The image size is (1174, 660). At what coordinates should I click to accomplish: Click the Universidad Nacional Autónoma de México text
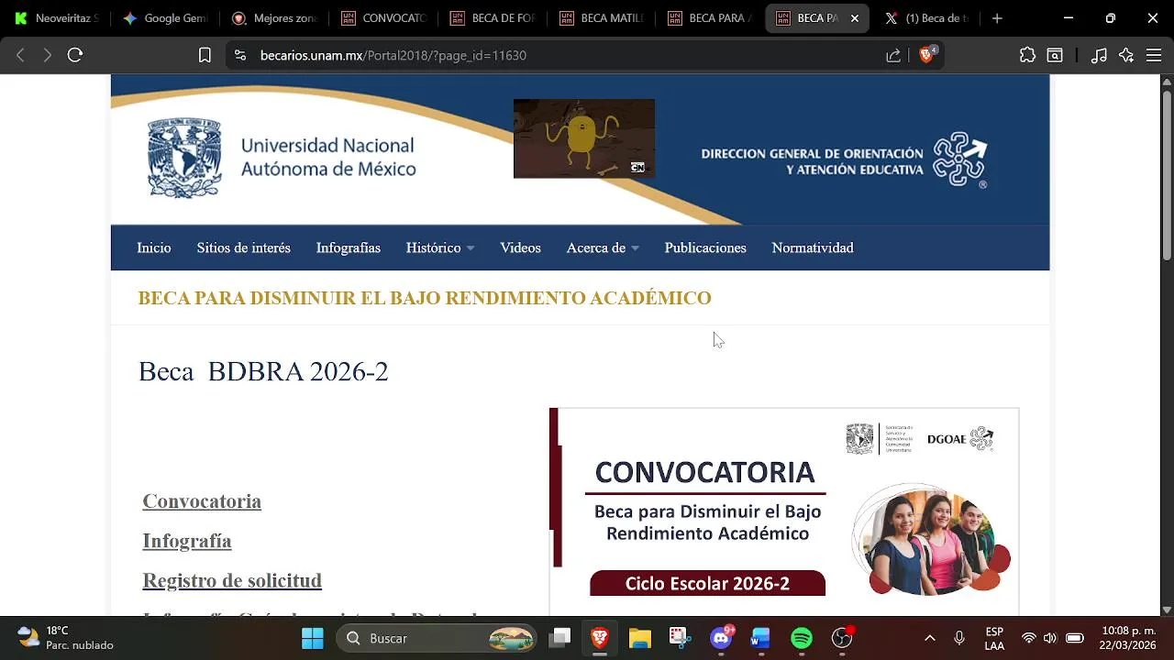click(x=328, y=157)
